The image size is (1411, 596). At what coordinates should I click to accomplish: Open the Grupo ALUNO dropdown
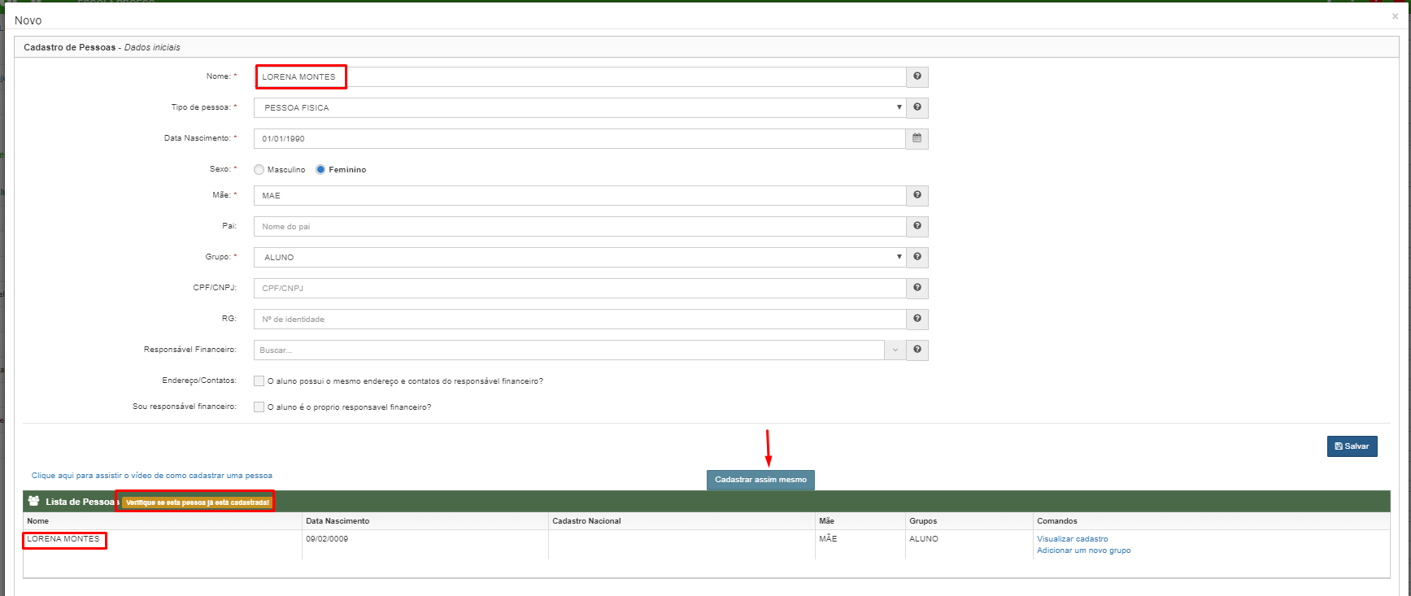click(580, 257)
